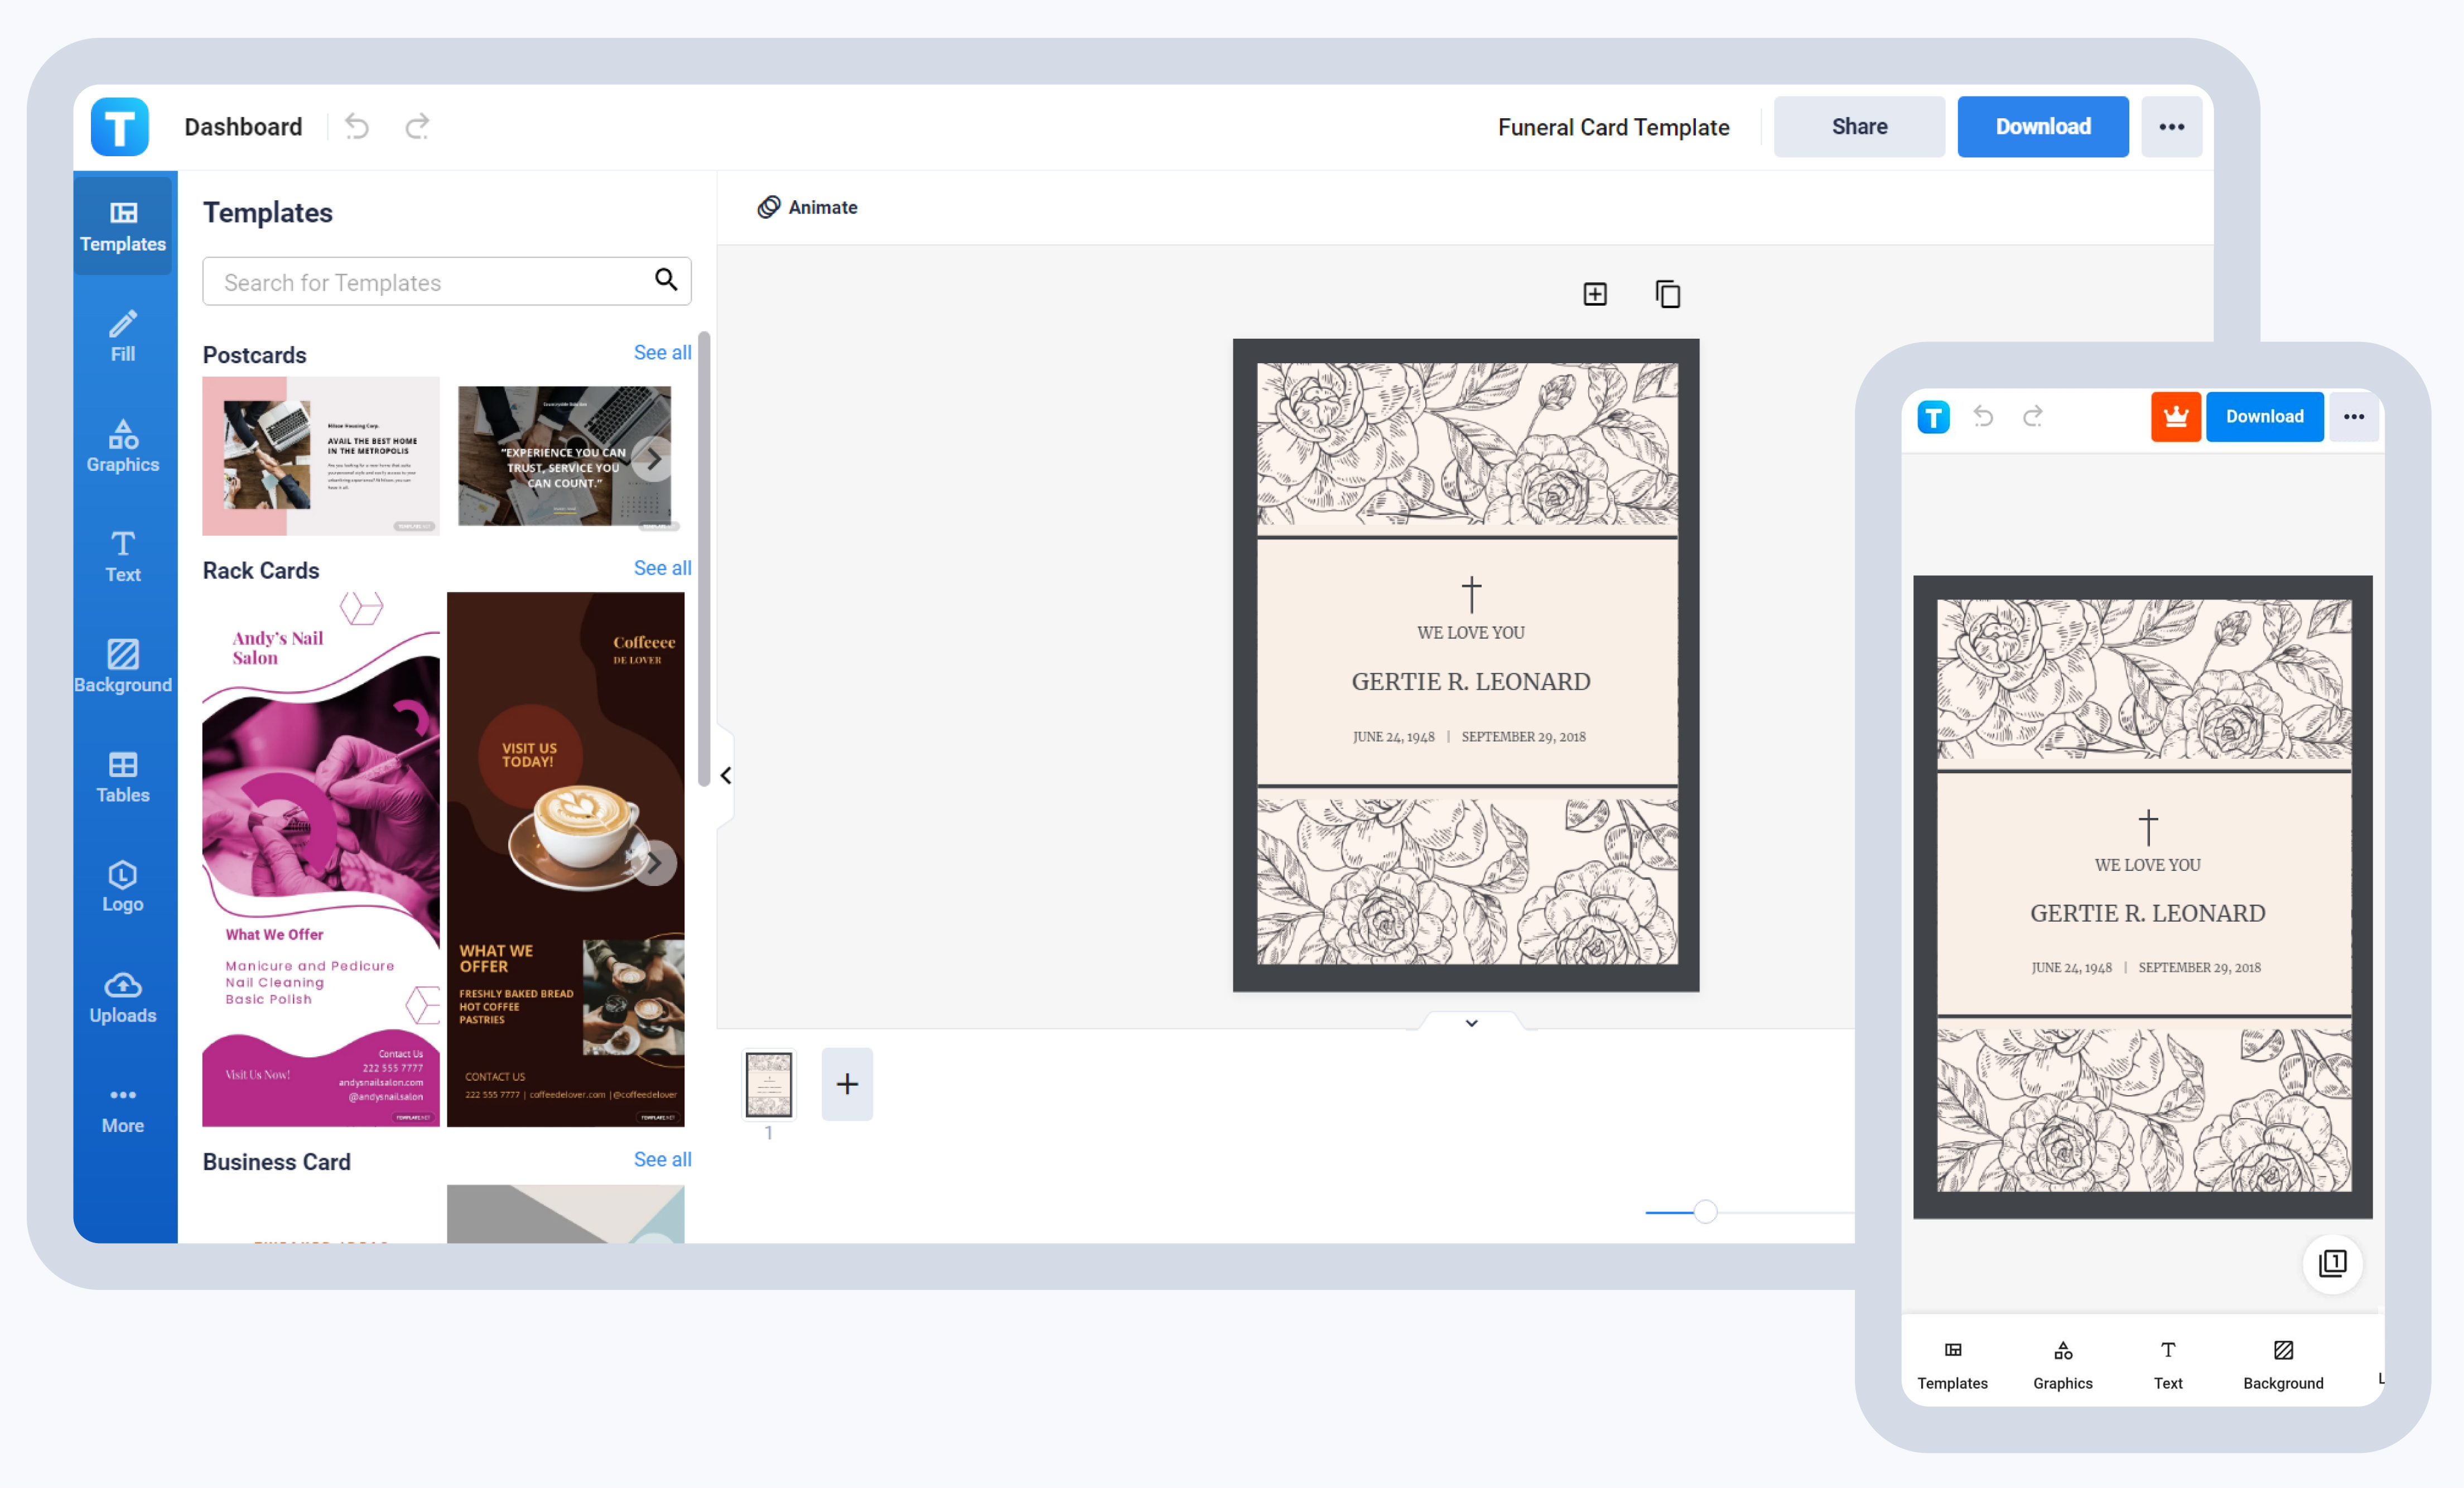The image size is (2464, 1488).
Task: Select page 1 thumbnail below the canvas
Action: 768,1084
